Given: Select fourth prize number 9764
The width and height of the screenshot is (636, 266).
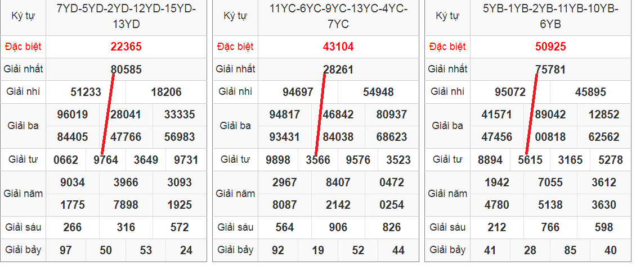Looking at the screenshot, I should click(106, 160).
